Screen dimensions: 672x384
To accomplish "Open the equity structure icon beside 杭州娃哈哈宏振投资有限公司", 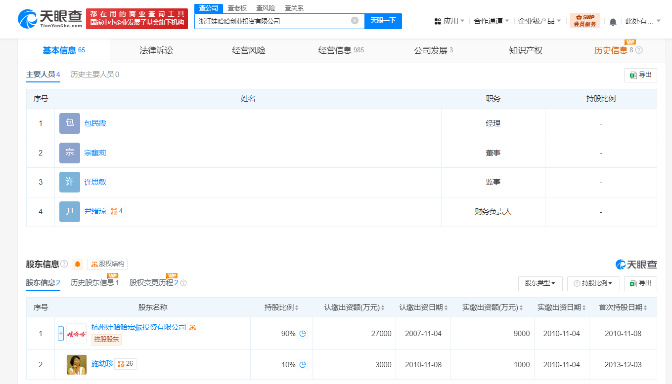I will tap(192, 327).
